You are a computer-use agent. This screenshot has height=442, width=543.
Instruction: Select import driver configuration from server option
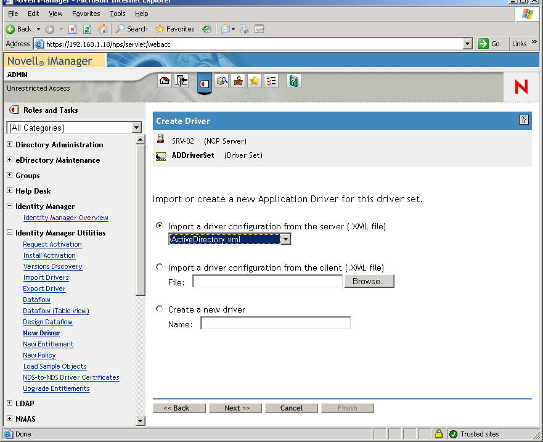(159, 226)
